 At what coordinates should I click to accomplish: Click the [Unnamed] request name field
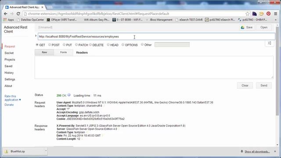click(45, 27)
